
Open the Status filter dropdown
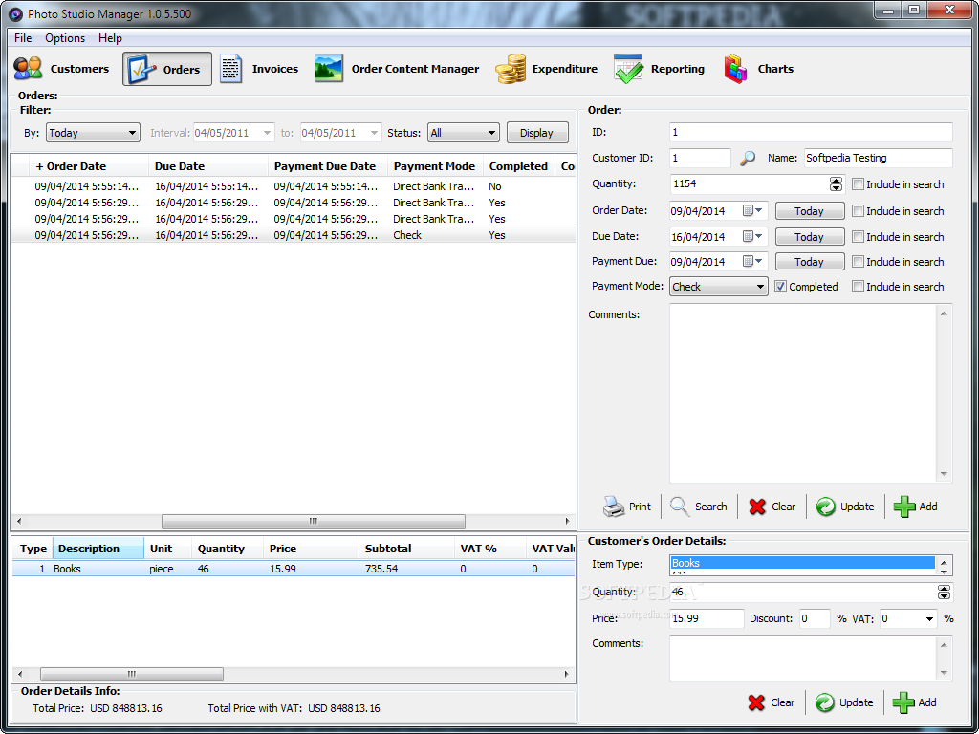[x=464, y=132]
